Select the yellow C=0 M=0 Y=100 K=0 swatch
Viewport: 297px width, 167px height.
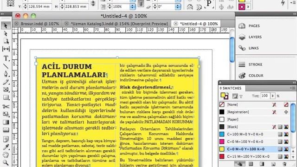255,149
